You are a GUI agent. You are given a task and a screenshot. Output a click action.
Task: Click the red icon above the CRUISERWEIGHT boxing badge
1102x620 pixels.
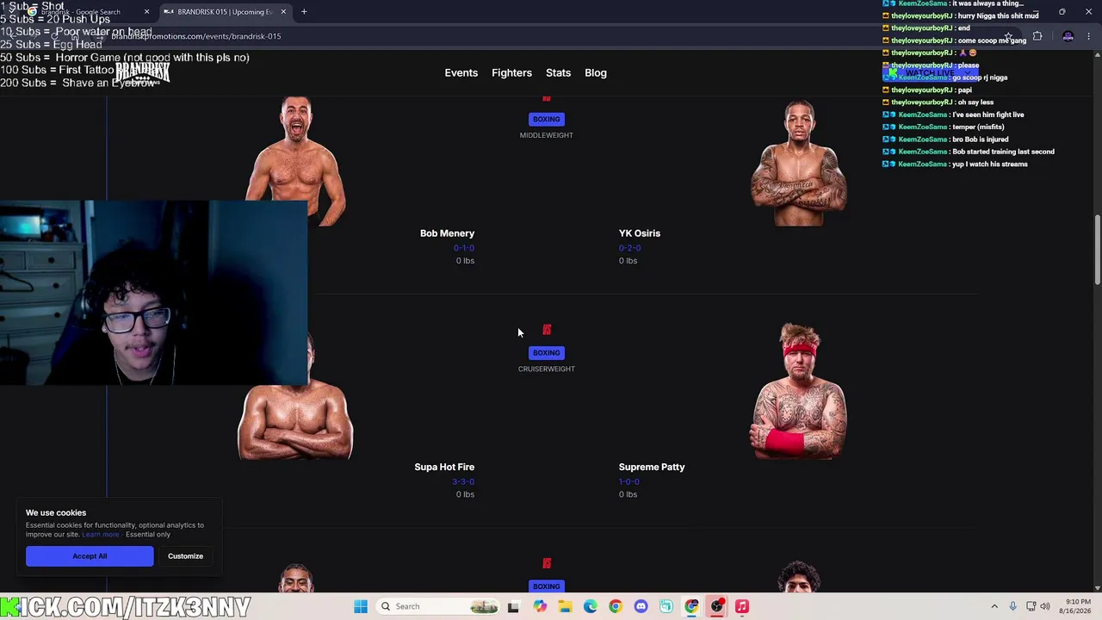[x=547, y=330]
